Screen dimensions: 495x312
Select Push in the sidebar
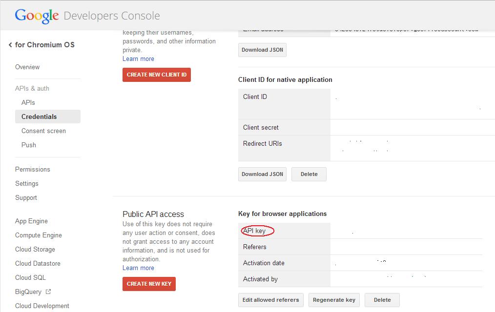click(x=29, y=145)
